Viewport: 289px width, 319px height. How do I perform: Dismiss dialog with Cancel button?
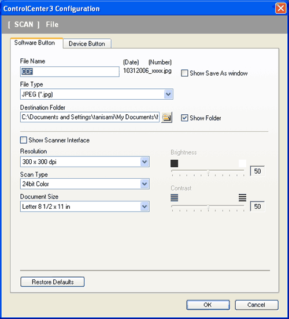pos(257,305)
